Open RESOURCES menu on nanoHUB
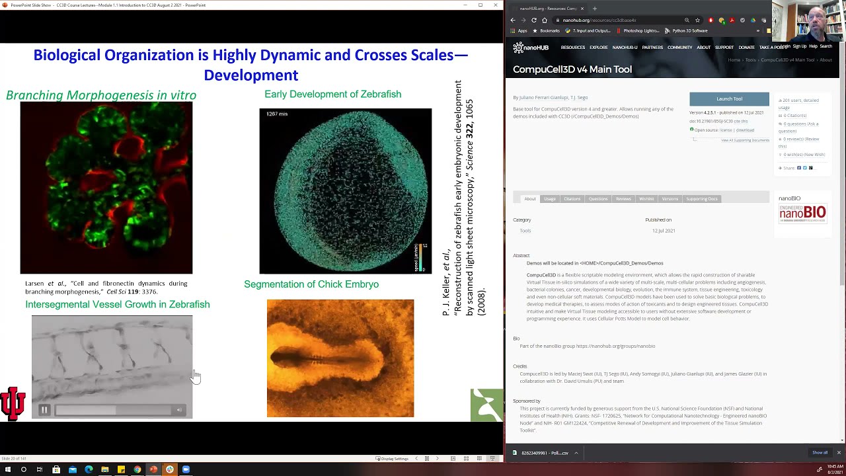This screenshot has width=846, height=476. (x=573, y=48)
